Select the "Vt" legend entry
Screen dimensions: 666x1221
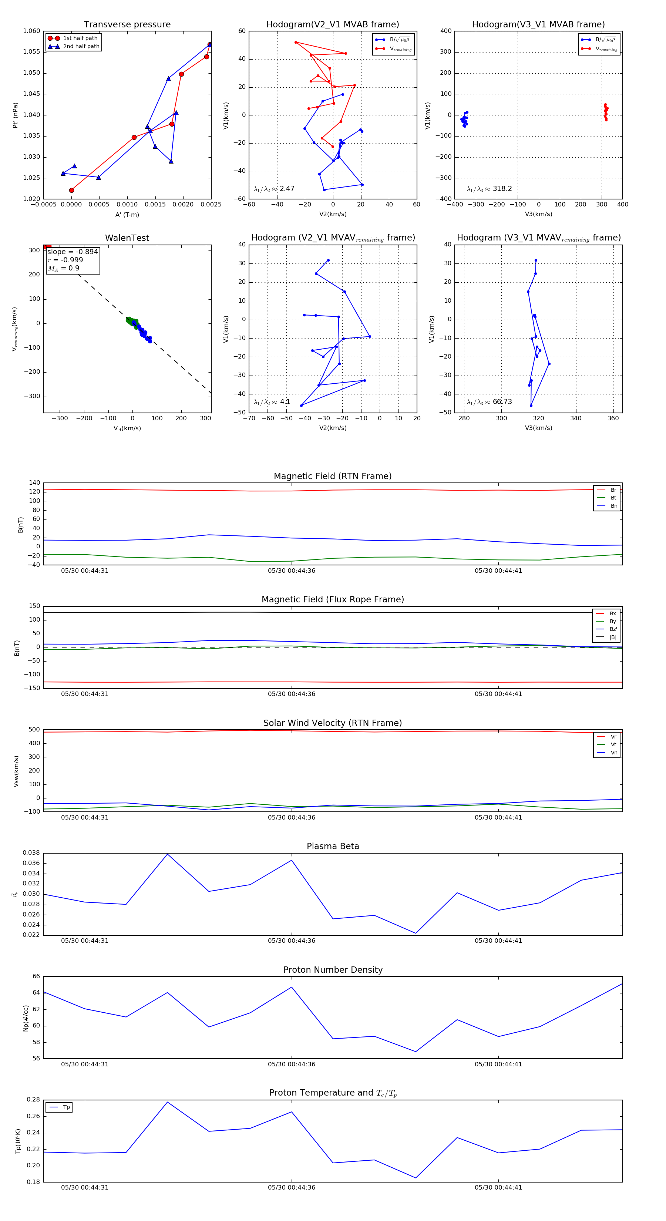click(x=607, y=745)
